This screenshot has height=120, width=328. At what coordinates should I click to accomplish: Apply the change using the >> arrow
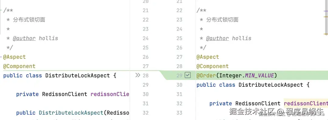(138, 75)
